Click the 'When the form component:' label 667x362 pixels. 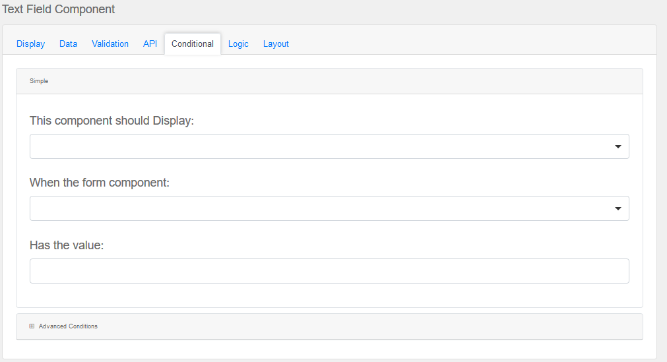[x=100, y=183]
